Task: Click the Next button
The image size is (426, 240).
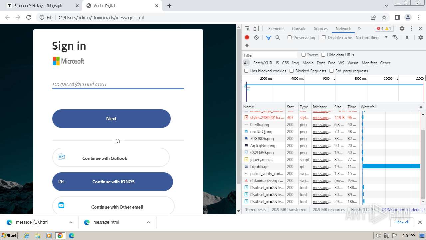Action: click(x=111, y=119)
